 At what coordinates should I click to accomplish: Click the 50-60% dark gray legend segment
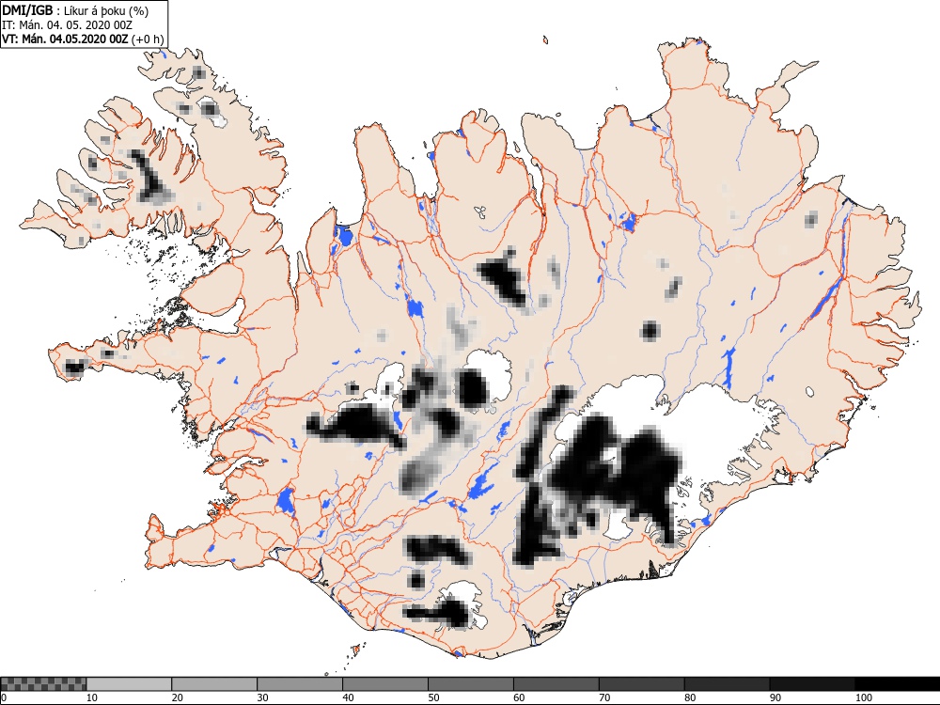[471, 684]
